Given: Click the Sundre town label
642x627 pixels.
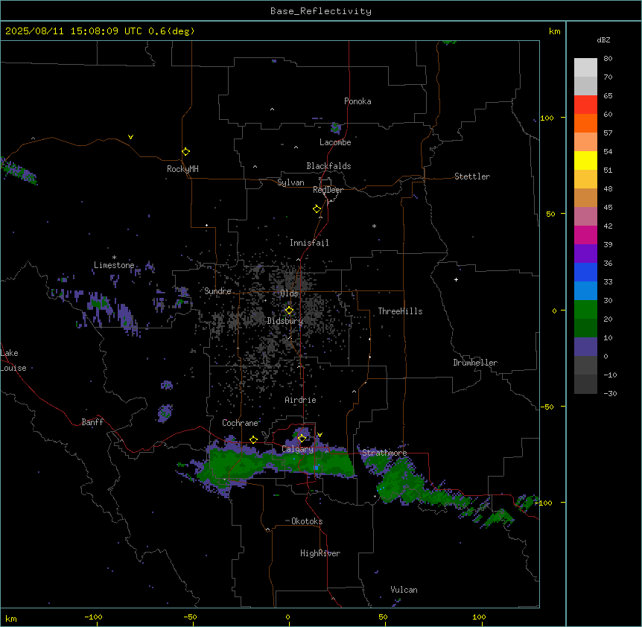Looking at the screenshot, I should [217, 291].
